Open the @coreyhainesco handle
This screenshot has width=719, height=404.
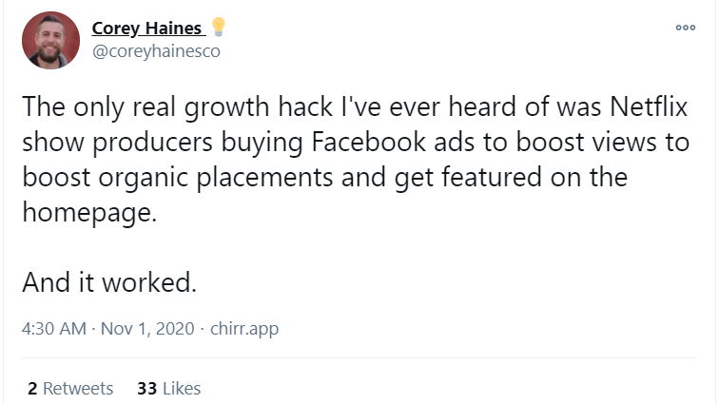(155, 51)
